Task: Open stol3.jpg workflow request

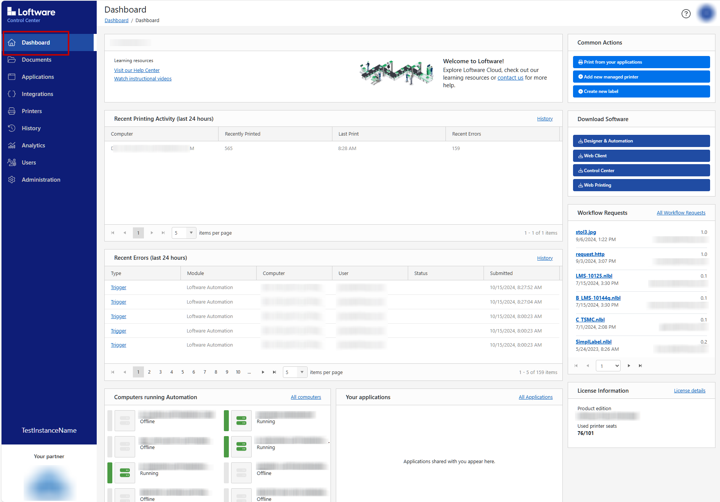Action: pos(586,232)
